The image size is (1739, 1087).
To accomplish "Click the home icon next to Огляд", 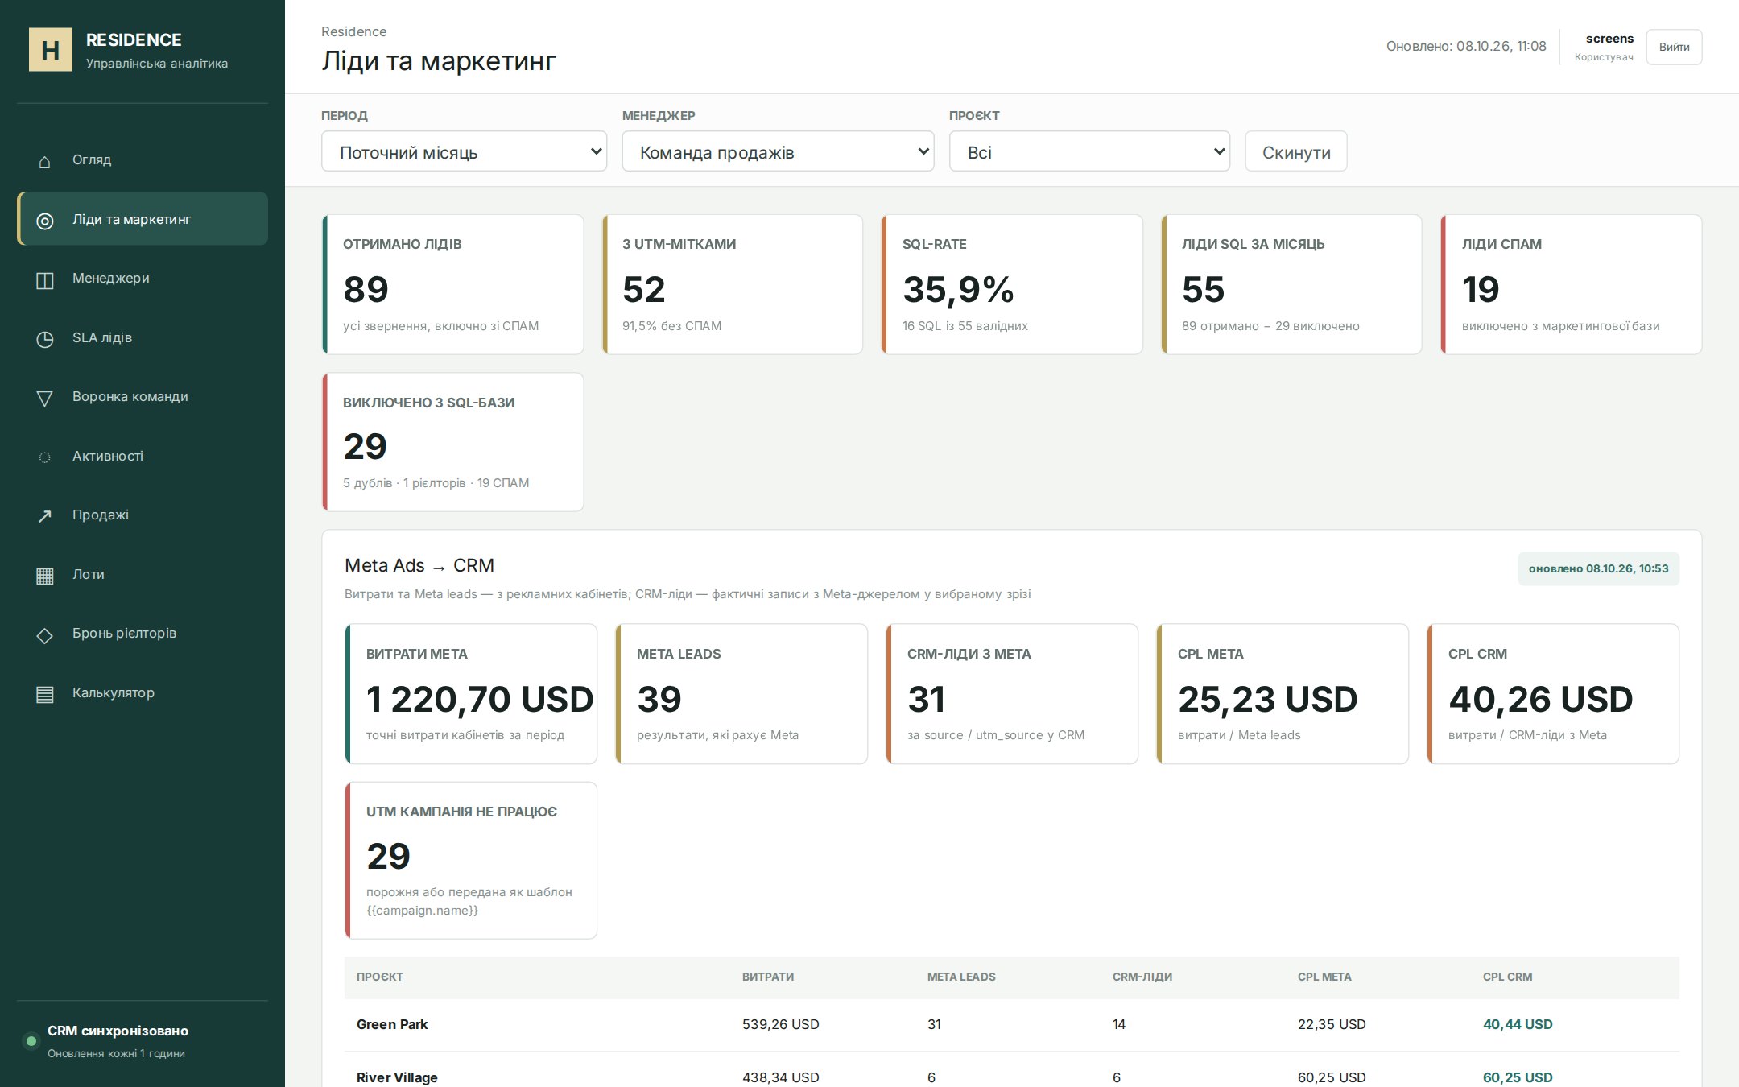I will click(x=44, y=161).
